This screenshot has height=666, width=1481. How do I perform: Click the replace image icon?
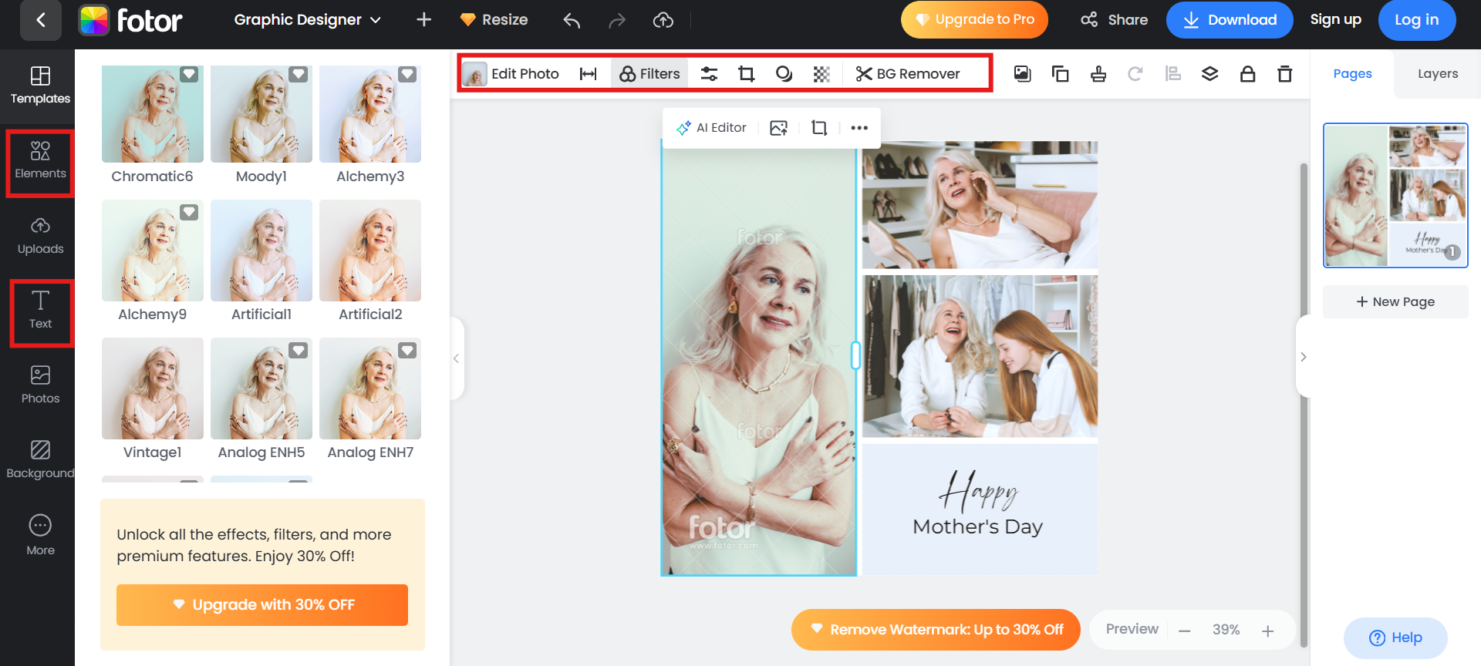tap(779, 128)
